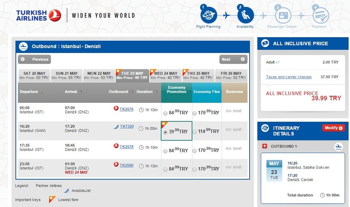350x207 pixels.
Task: Click the 39.99 TRY all inclusive total
Action: click(x=326, y=98)
